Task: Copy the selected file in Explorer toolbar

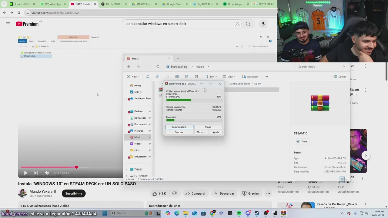Action: [x=158, y=77]
